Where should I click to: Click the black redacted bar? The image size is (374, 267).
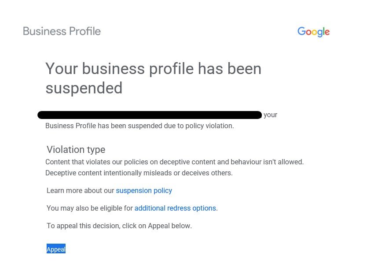150,115
